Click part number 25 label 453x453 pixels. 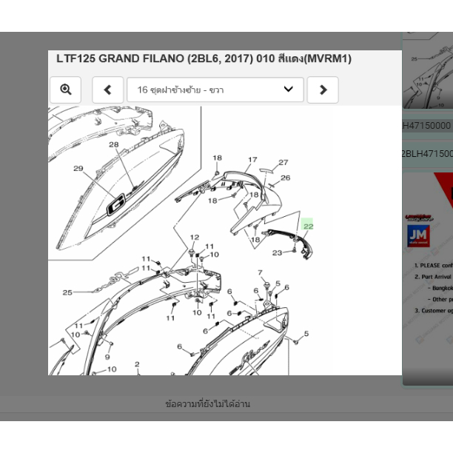tap(67, 292)
